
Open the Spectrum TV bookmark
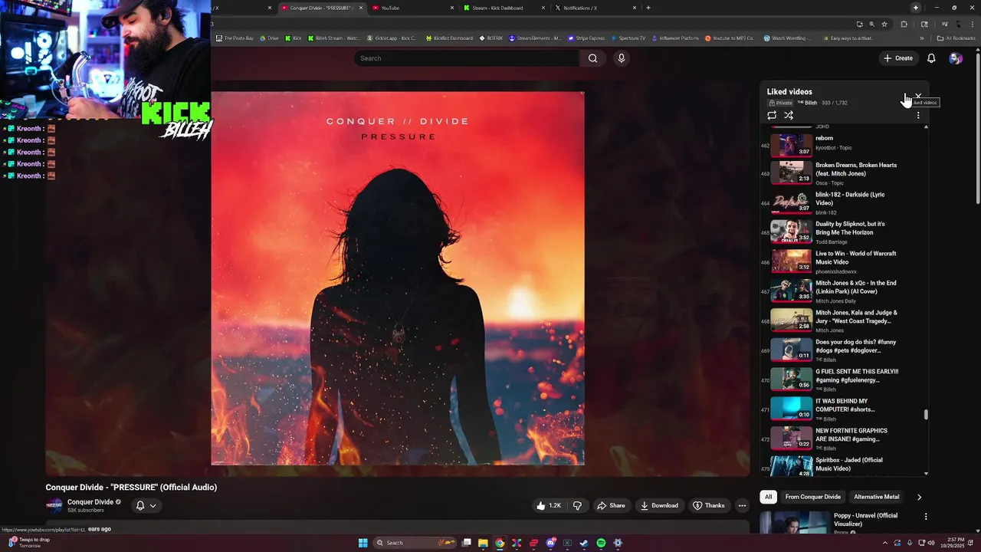point(628,38)
